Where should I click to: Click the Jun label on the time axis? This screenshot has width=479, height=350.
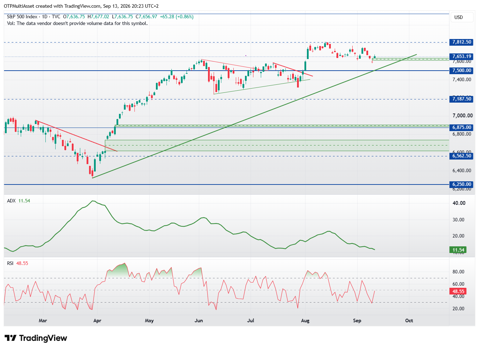point(199,320)
